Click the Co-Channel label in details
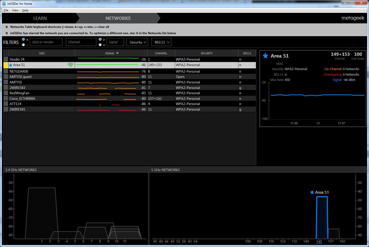The width and height of the screenshot is (369, 247). tap(333, 69)
